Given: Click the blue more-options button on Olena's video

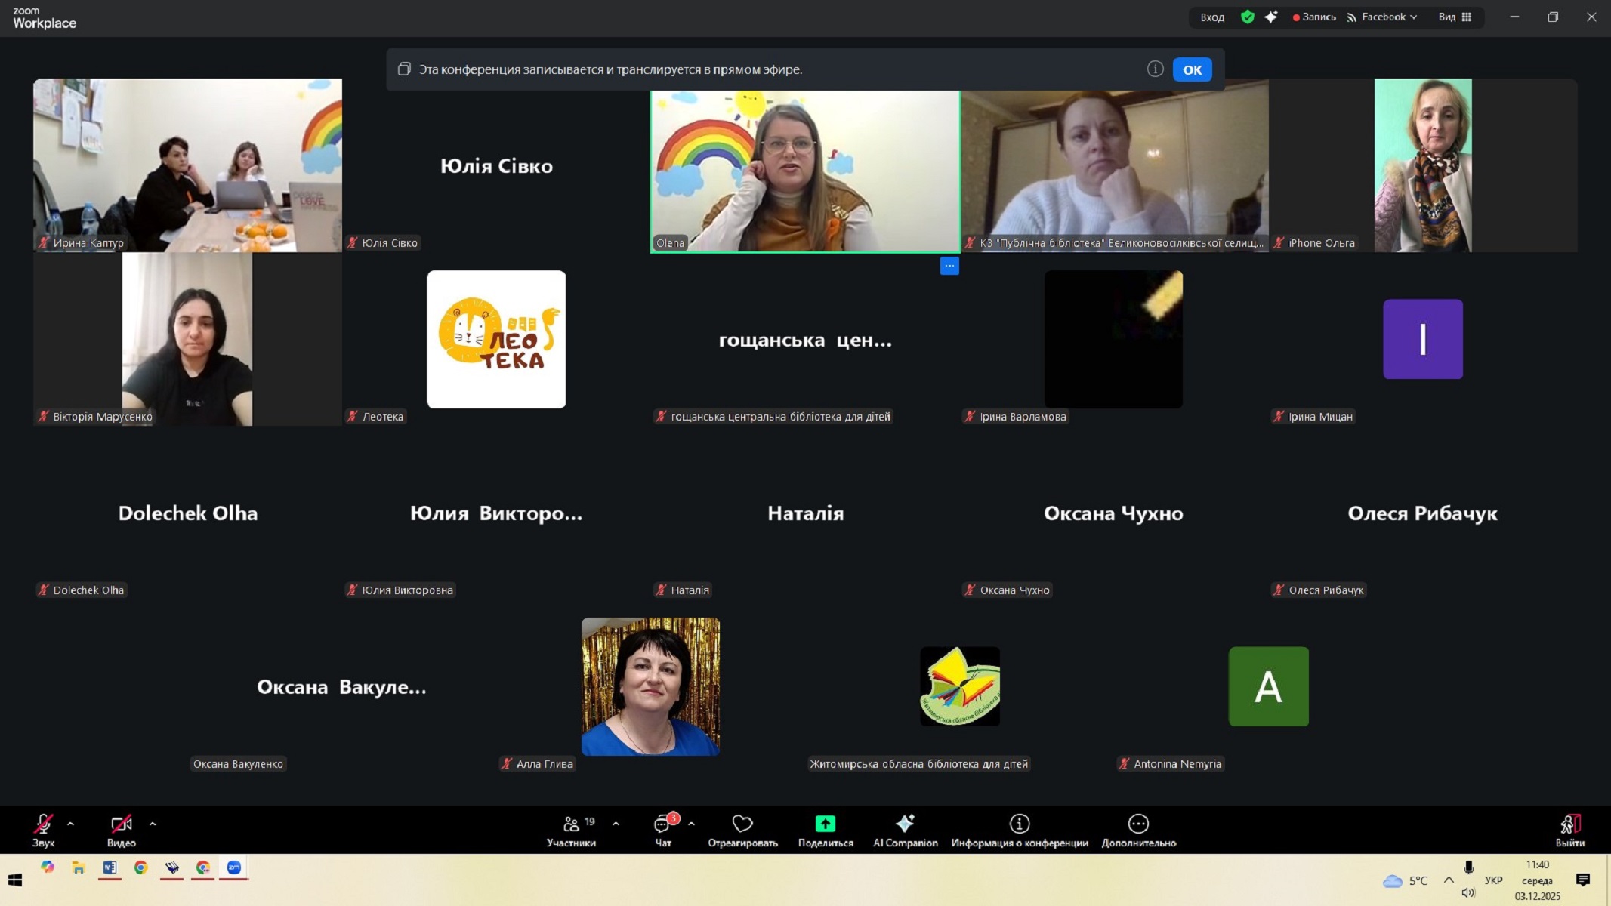Looking at the screenshot, I should (x=949, y=266).
